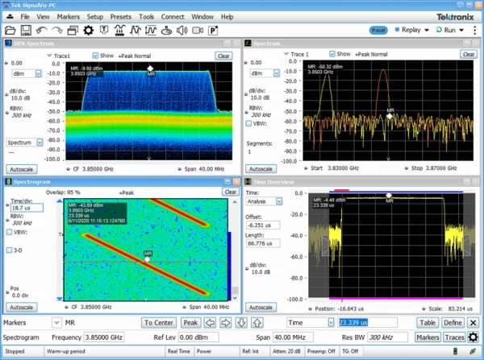Move marker left with the arrow button

[x=211, y=322]
